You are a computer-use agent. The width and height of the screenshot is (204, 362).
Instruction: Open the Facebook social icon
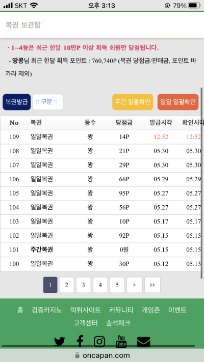coord(80,341)
